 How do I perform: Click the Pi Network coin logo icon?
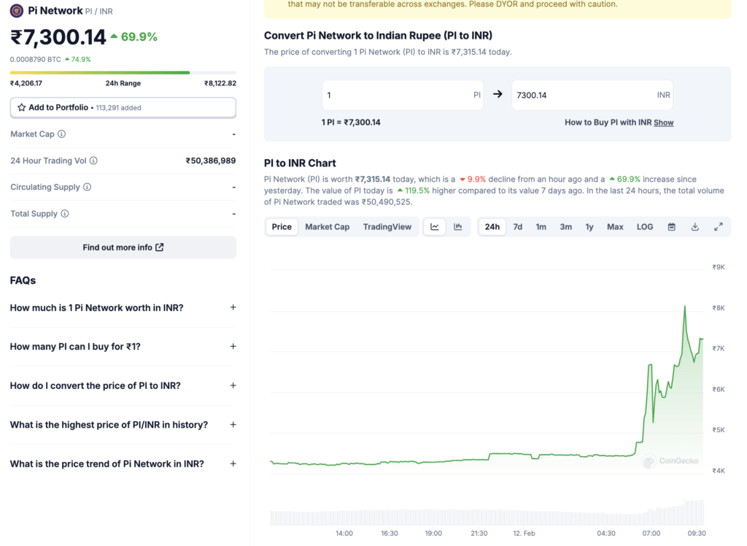[x=17, y=10]
